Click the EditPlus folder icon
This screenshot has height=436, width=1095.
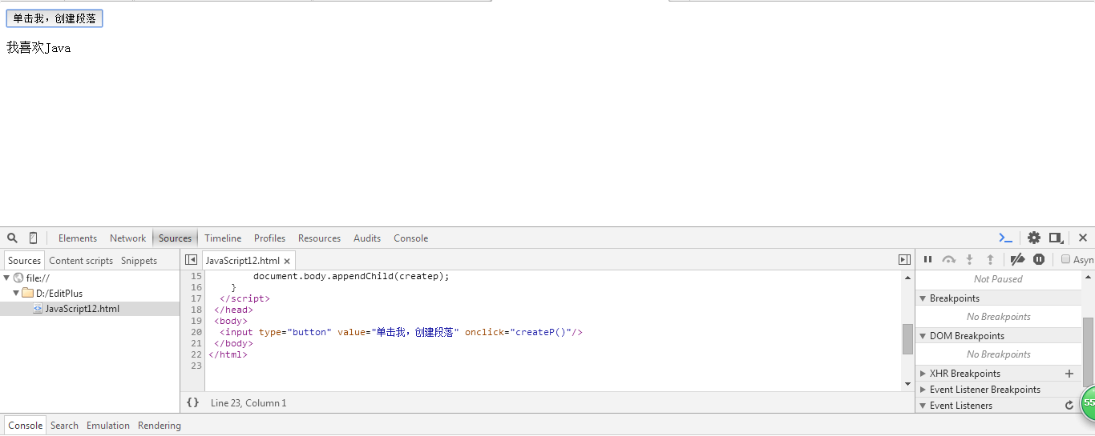pos(28,294)
